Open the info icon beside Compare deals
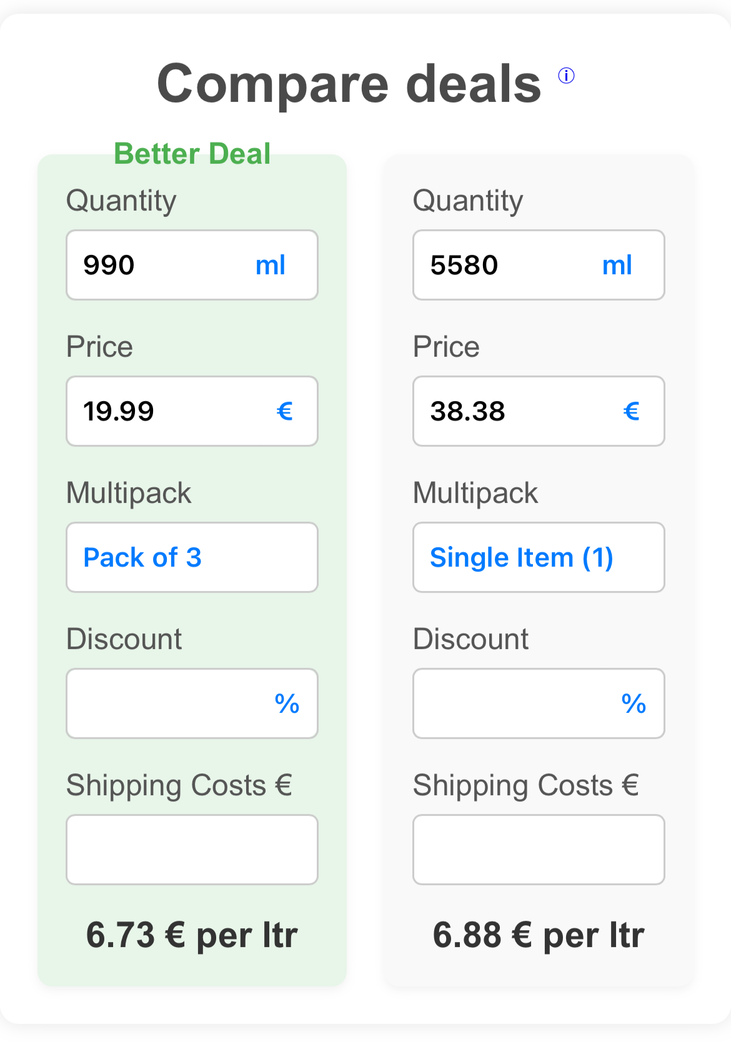 (x=566, y=76)
